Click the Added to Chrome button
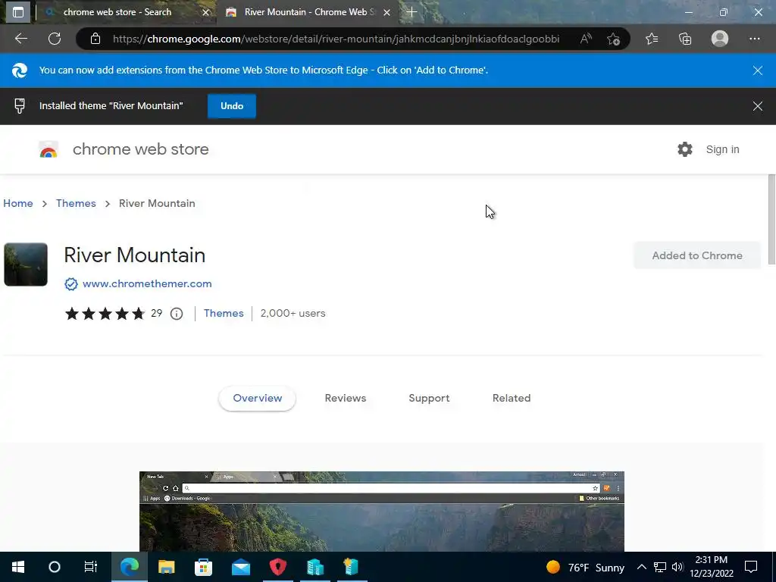This screenshot has height=582, width=776. pos(697,255)
